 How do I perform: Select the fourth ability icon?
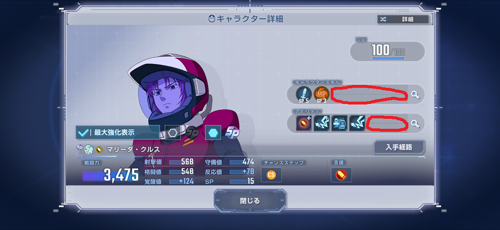(357, 124)
